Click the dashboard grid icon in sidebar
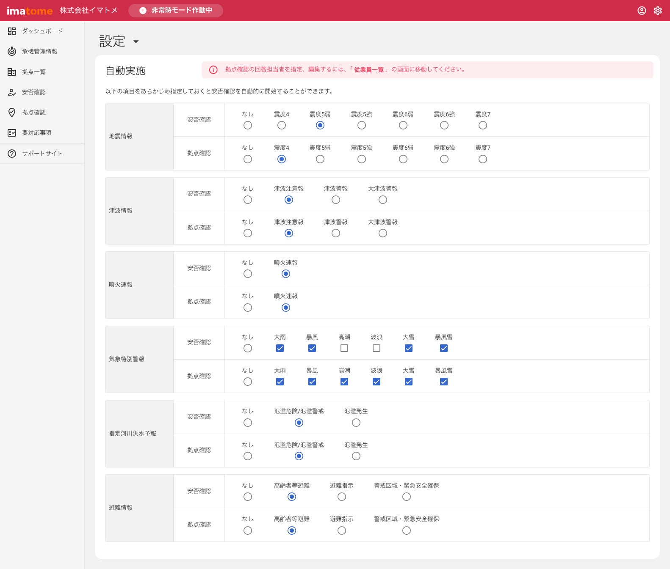670x569 pixels. (12, 31)
